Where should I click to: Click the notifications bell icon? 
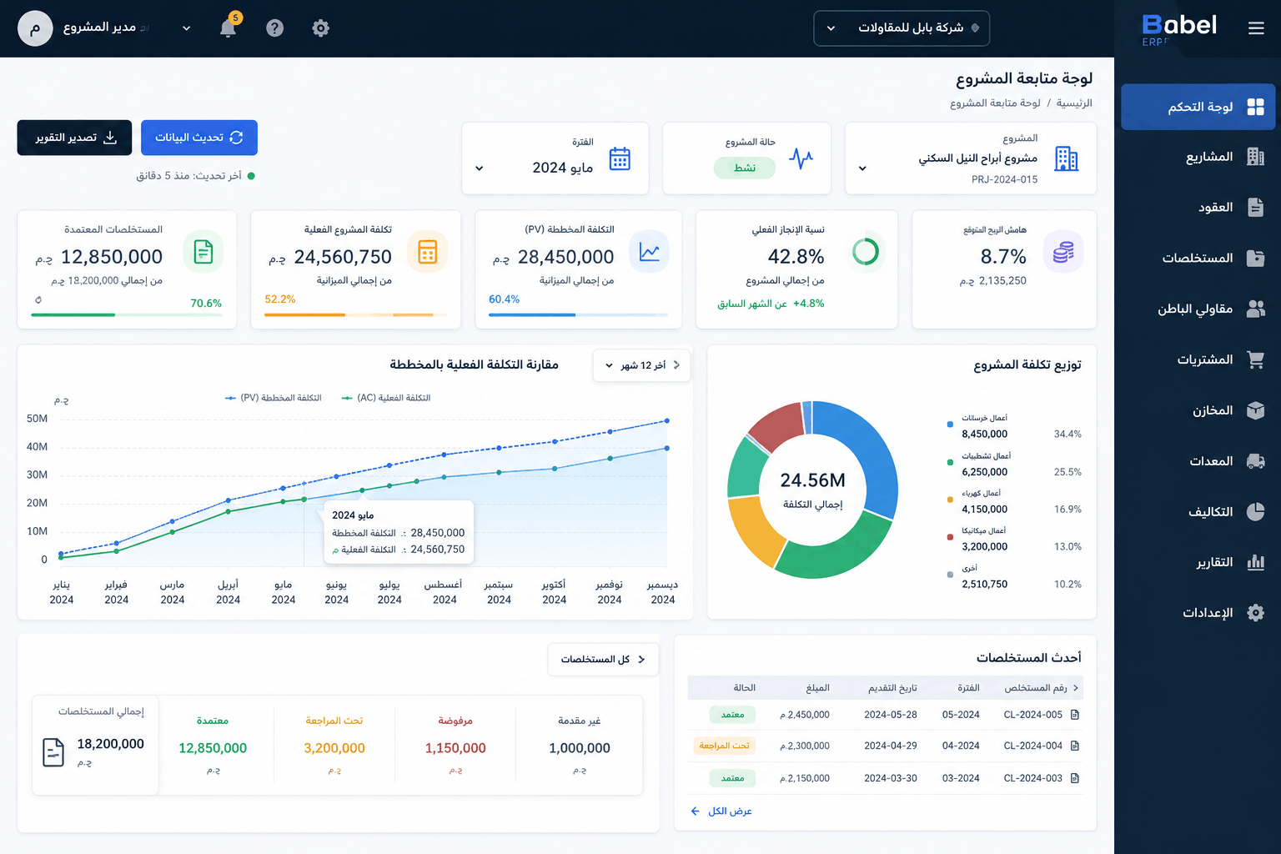tap(228, 28)
